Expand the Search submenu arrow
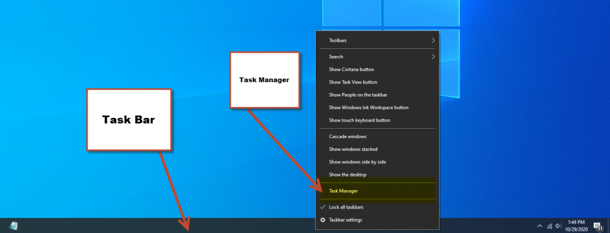The width and height of the screenshot is (610, 233). pyautogui.click(x=433, y=57)
